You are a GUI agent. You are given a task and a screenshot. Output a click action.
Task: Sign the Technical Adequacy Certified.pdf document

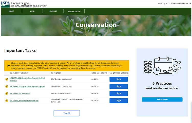[x=119, y=101]
